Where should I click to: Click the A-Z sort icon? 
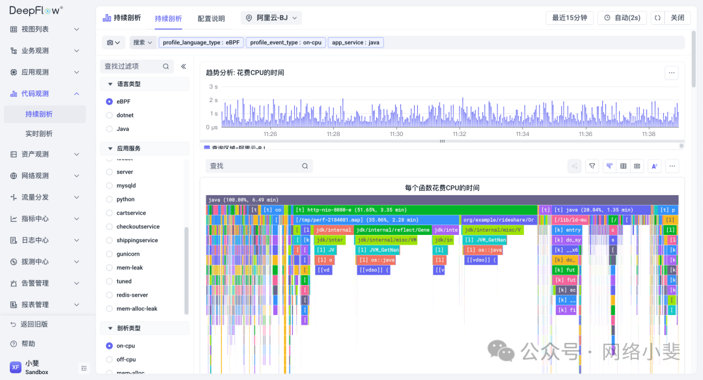tap(655, 166)
